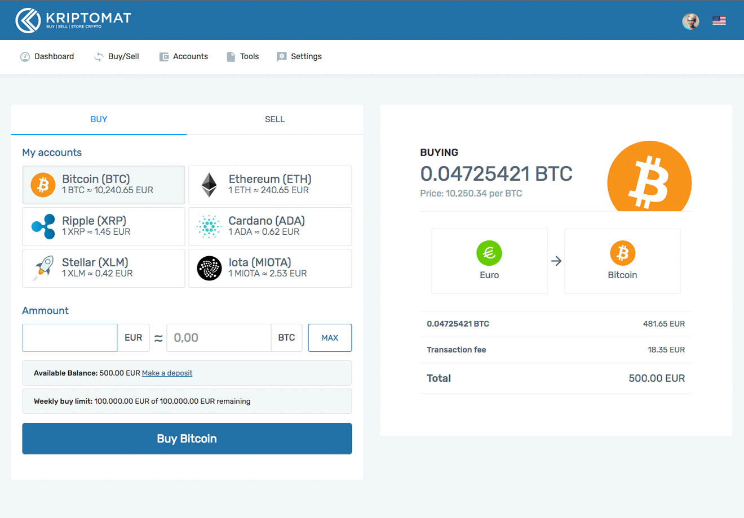The image size is (744, 518).
Task: Click the 0.04725421 BTC buying amount
Action: (x=496, y=174)
